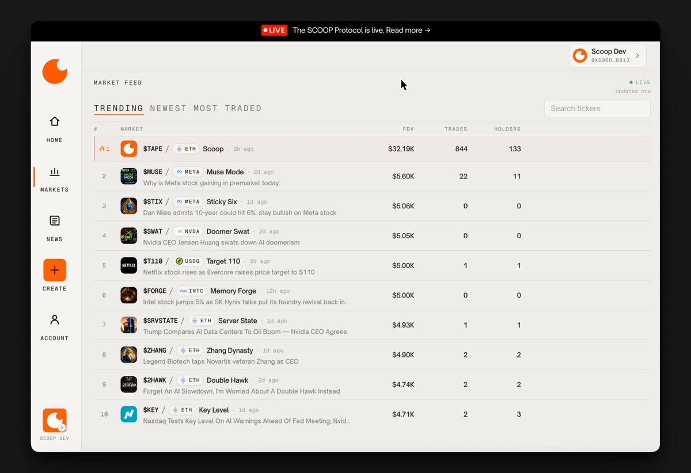This screenshot has width=691, height=473.
Task: Open headline about Netflix price target $110
Action: (x=229, y=272)
